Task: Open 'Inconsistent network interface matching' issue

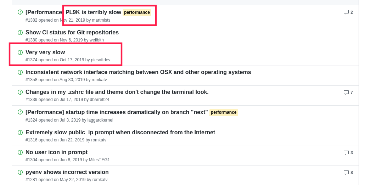Action: pos(138,72)
